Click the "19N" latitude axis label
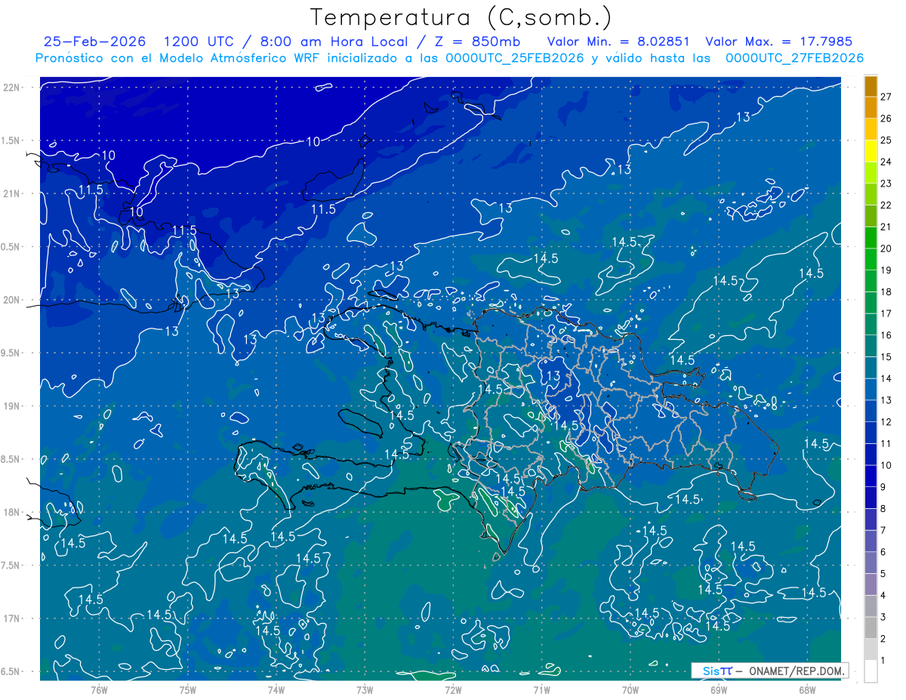906x700 pixels. coord(12,406)
